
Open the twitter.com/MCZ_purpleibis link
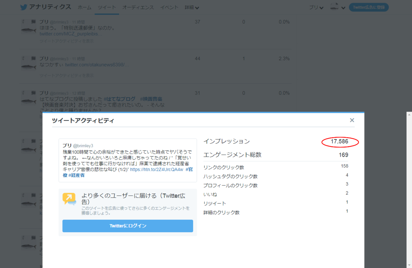coord(71,34)
